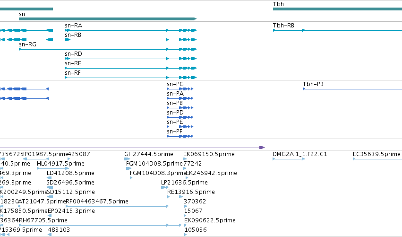Open GH27444.5prime EST label
The image size is (402, 237).
click(149, 154)
